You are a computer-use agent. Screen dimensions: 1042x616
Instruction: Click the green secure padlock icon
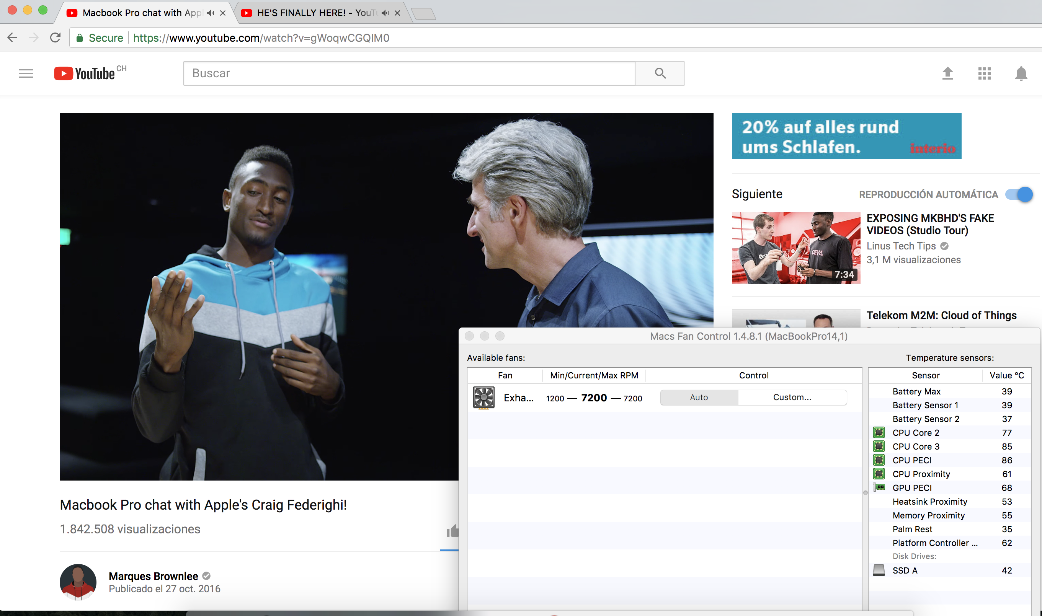[79, 38]
